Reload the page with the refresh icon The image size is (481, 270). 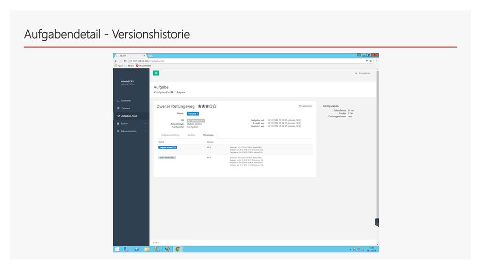click(125, 61)
